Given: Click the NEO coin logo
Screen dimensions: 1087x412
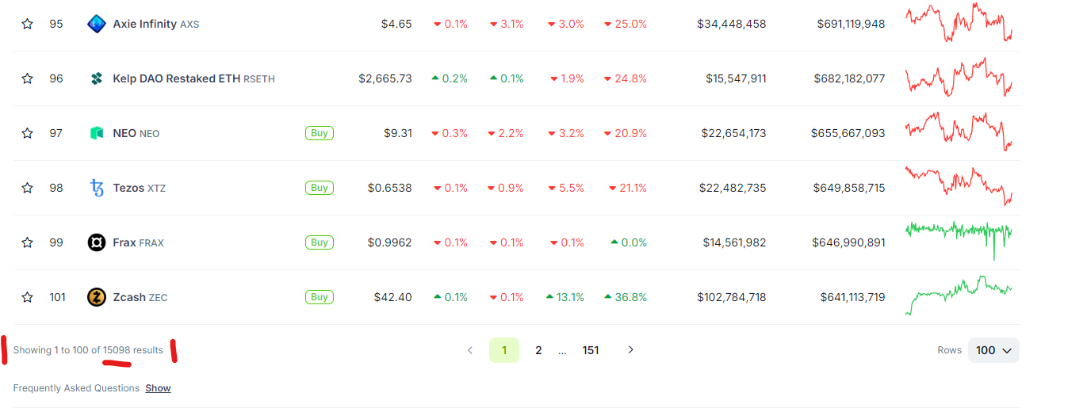Looking at the screenshot, I should (x=97, y=133).
